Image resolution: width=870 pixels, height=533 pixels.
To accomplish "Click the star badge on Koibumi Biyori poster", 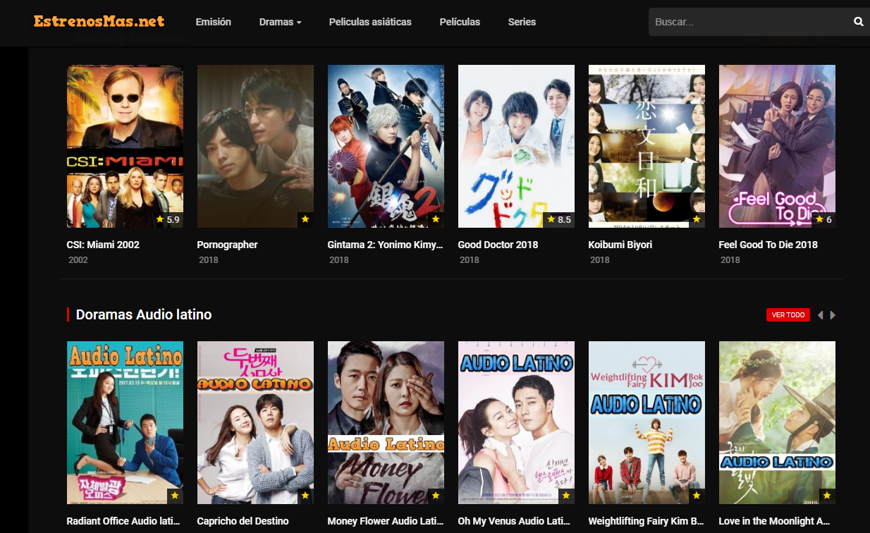I will click(x=697, y=220).
